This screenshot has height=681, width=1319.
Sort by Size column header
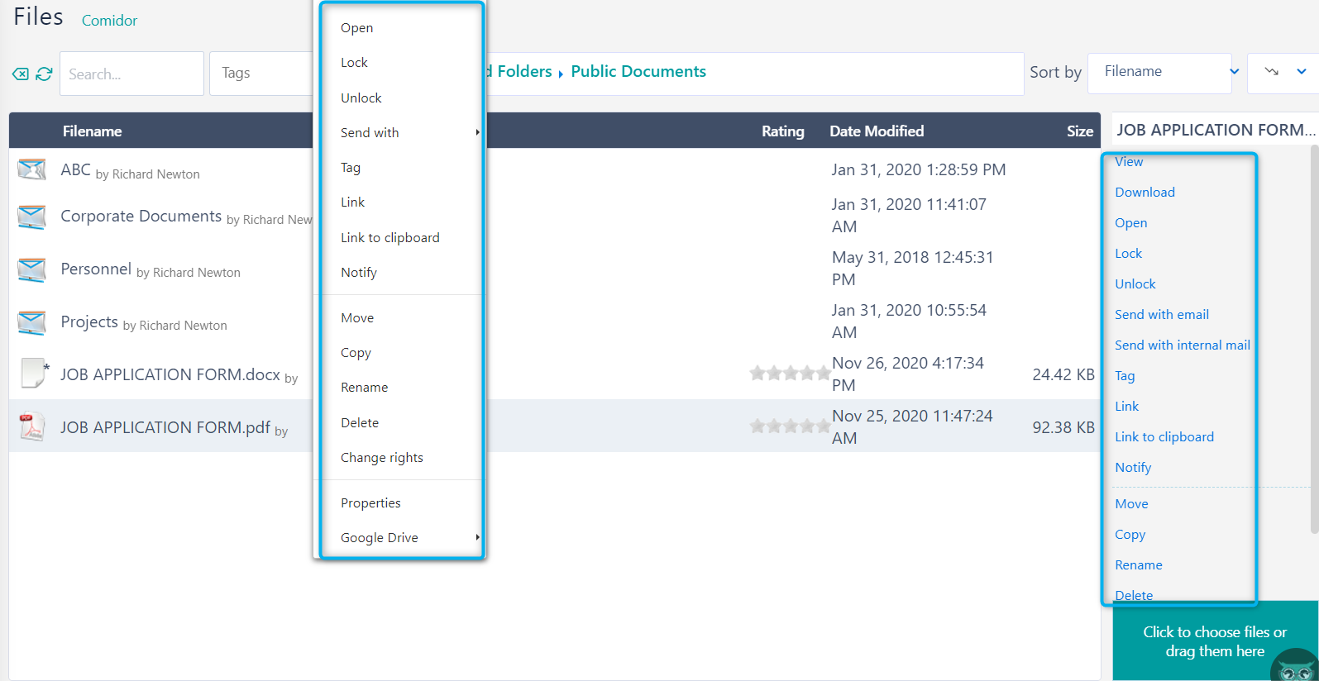click(x=1079, y=131)
